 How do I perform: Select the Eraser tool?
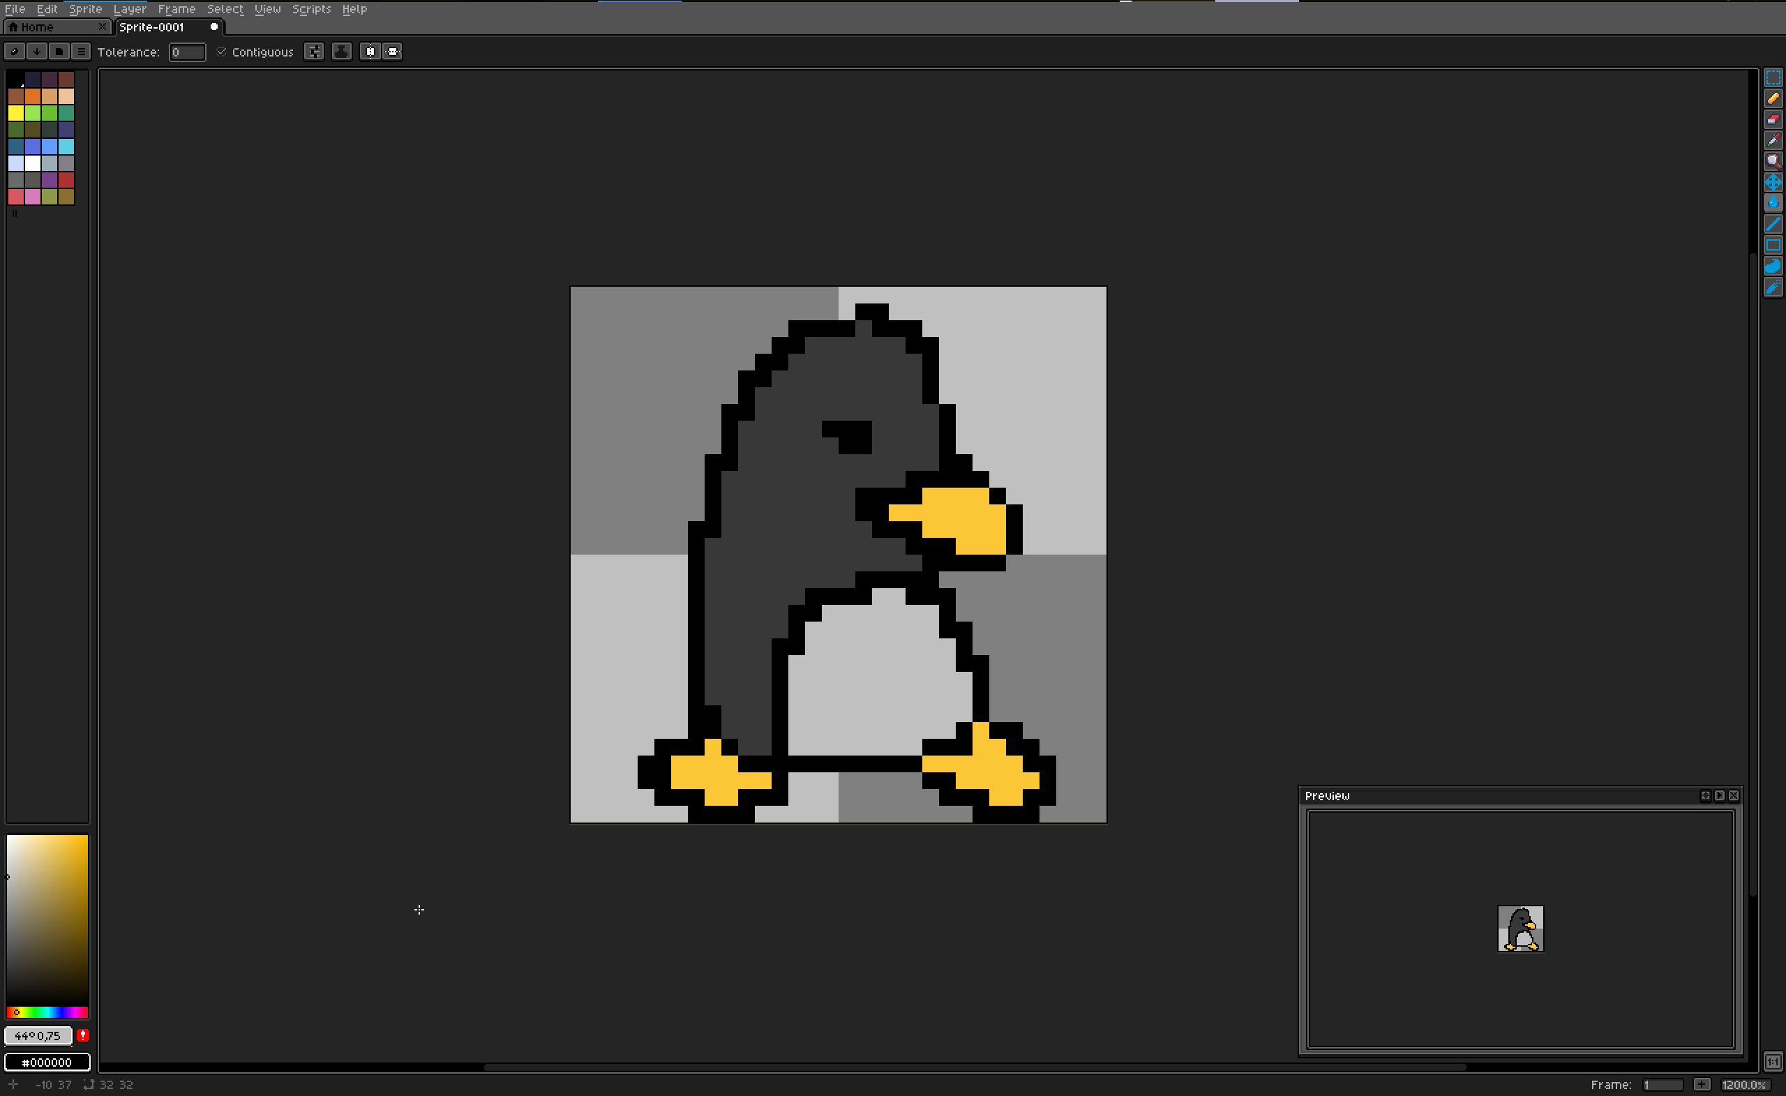(1773, 119)
